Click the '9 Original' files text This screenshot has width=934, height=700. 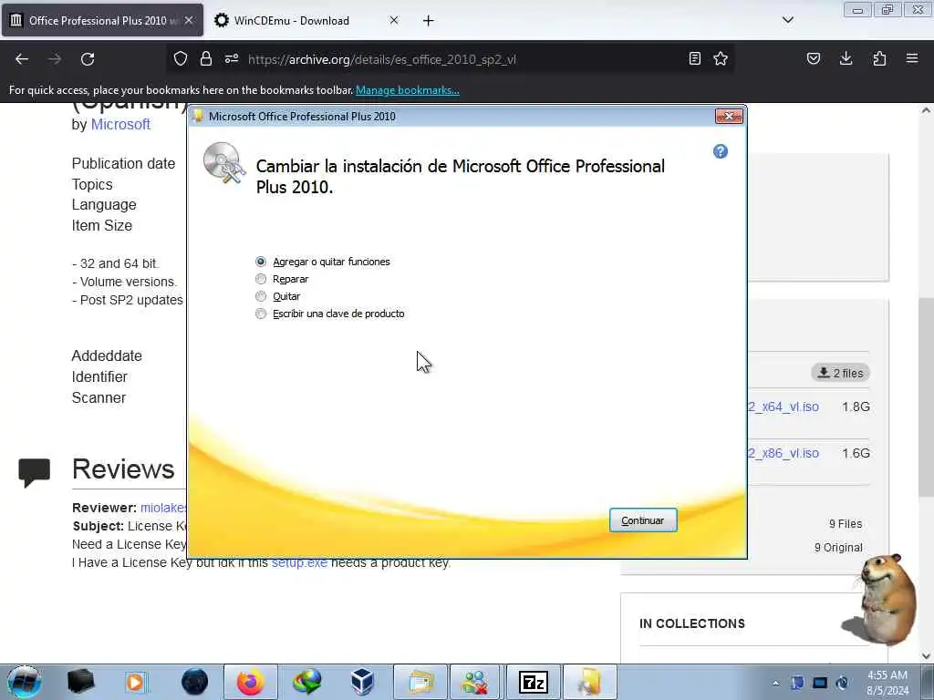pos(838,548)
